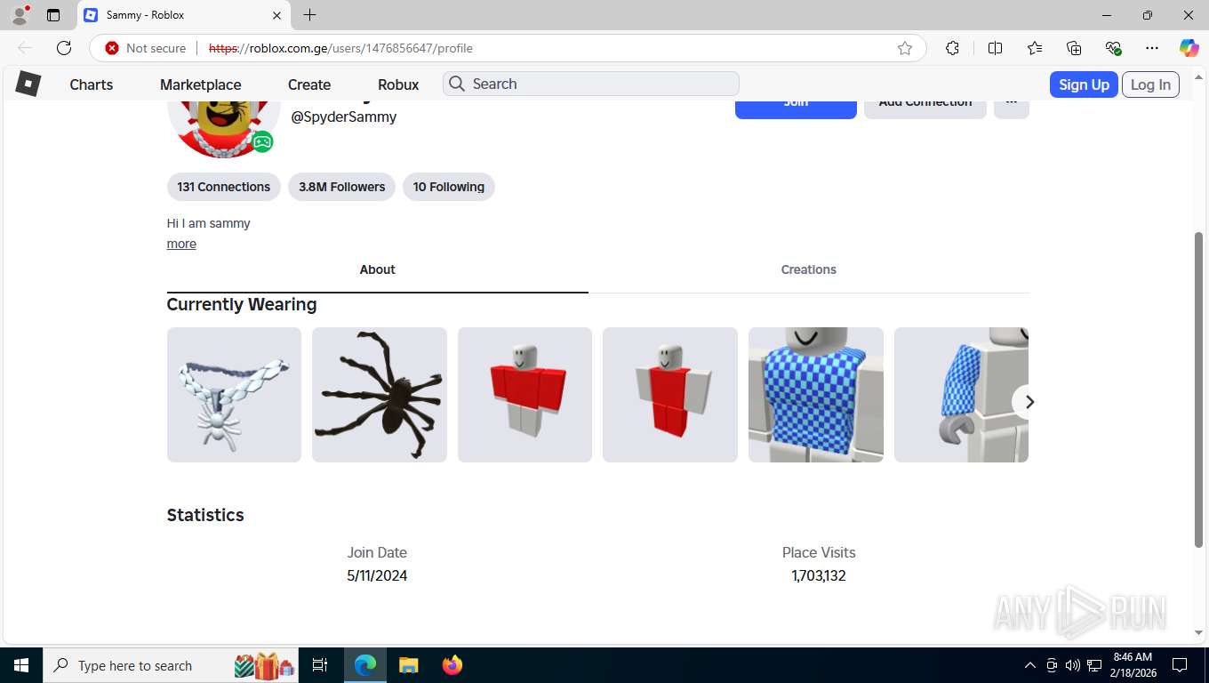Open Task View on taskbar

point(320,665)
